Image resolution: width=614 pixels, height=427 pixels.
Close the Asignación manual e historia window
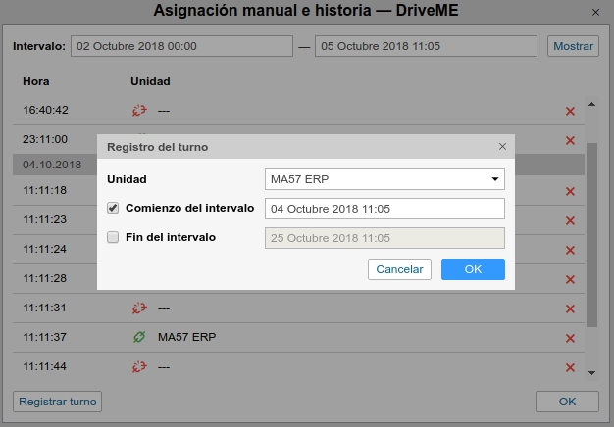pos(595,13)
